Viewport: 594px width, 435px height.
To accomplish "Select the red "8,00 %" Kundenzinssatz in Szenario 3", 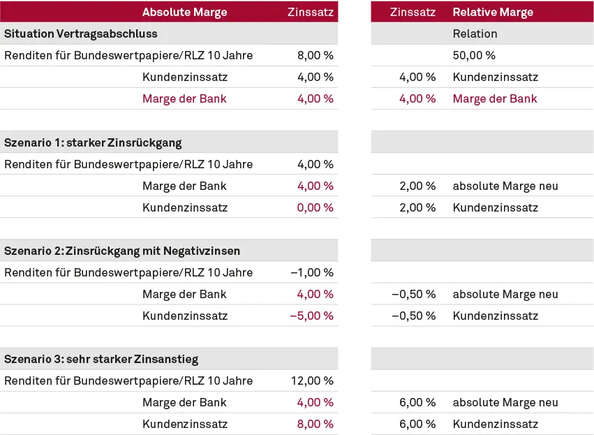I will click(x=315, y=424).
